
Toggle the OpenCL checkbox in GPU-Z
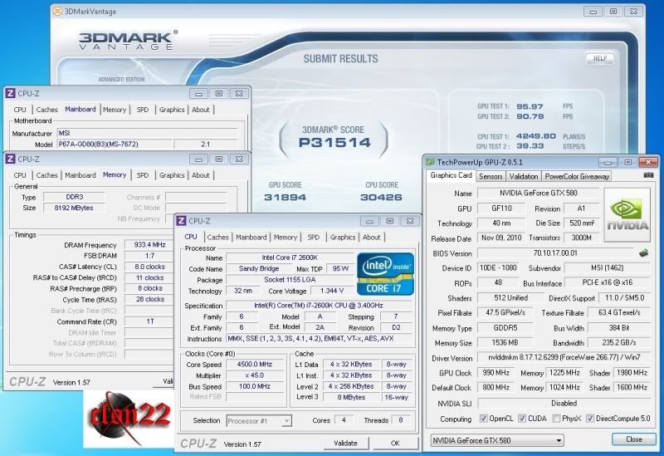click(x=483, y=419)
